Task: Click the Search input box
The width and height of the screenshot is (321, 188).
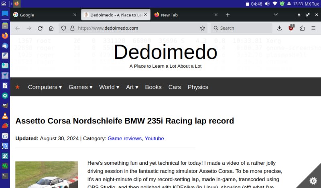Action: [245, 28]
